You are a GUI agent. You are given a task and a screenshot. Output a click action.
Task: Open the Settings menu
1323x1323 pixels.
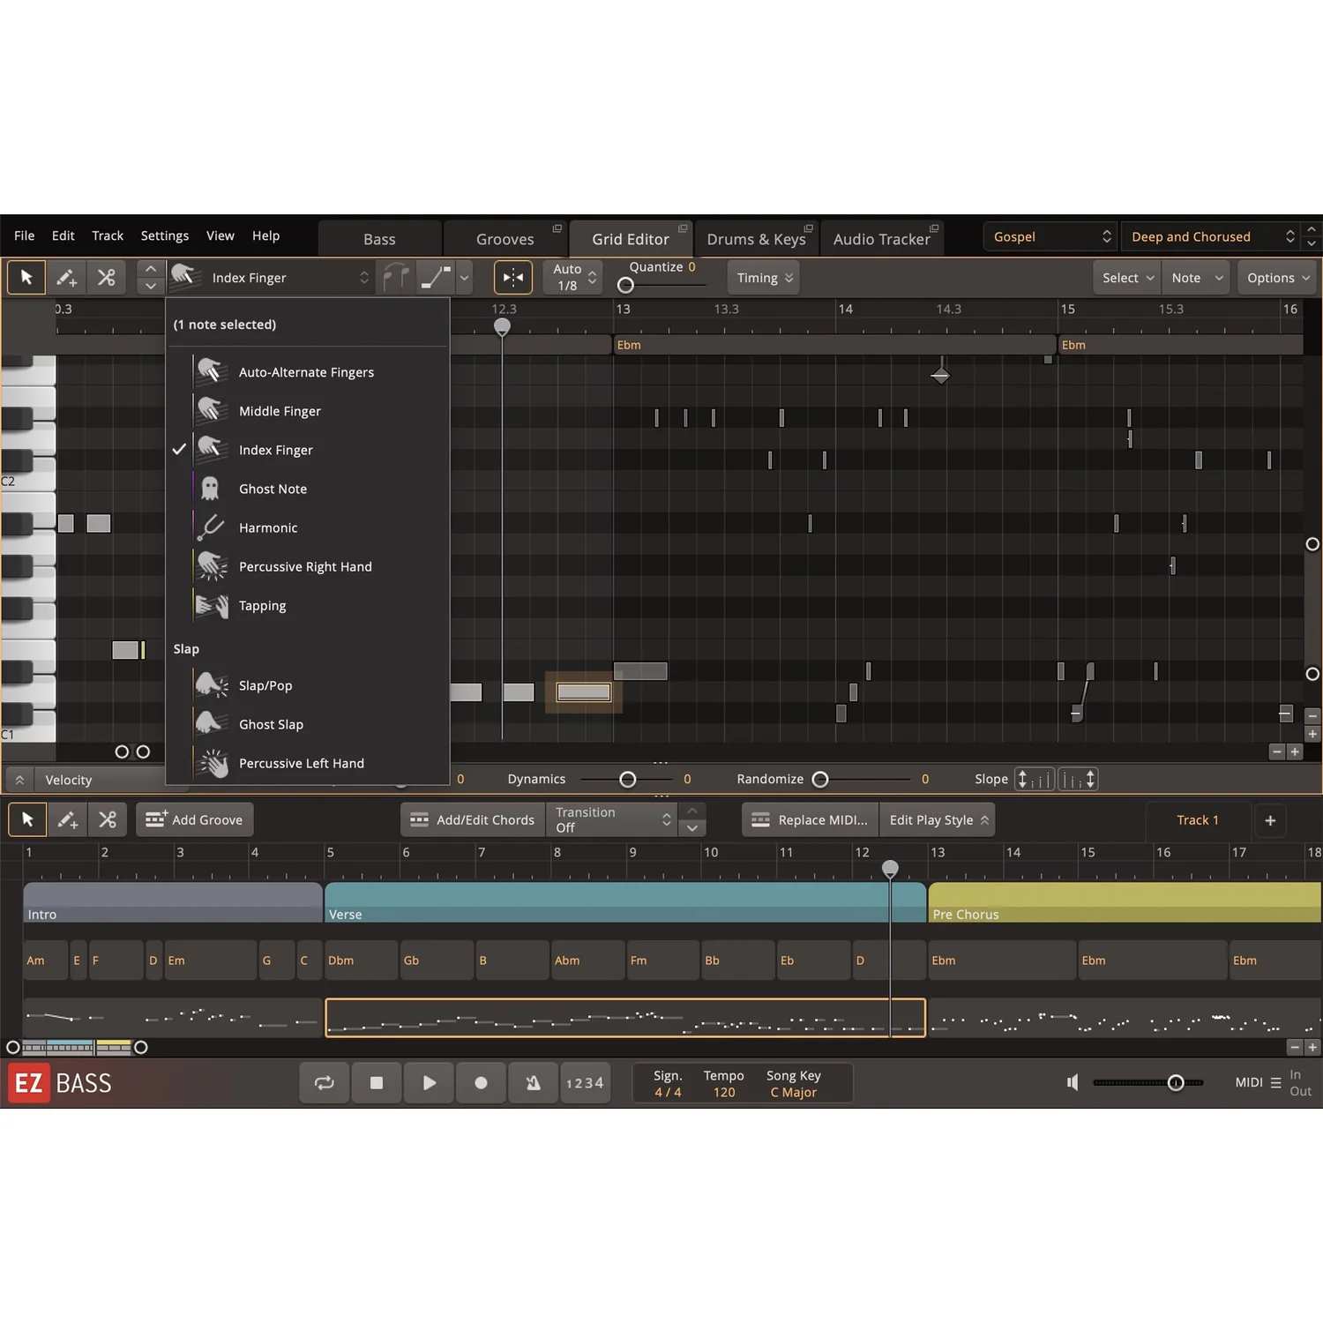(x=165, y=235)
